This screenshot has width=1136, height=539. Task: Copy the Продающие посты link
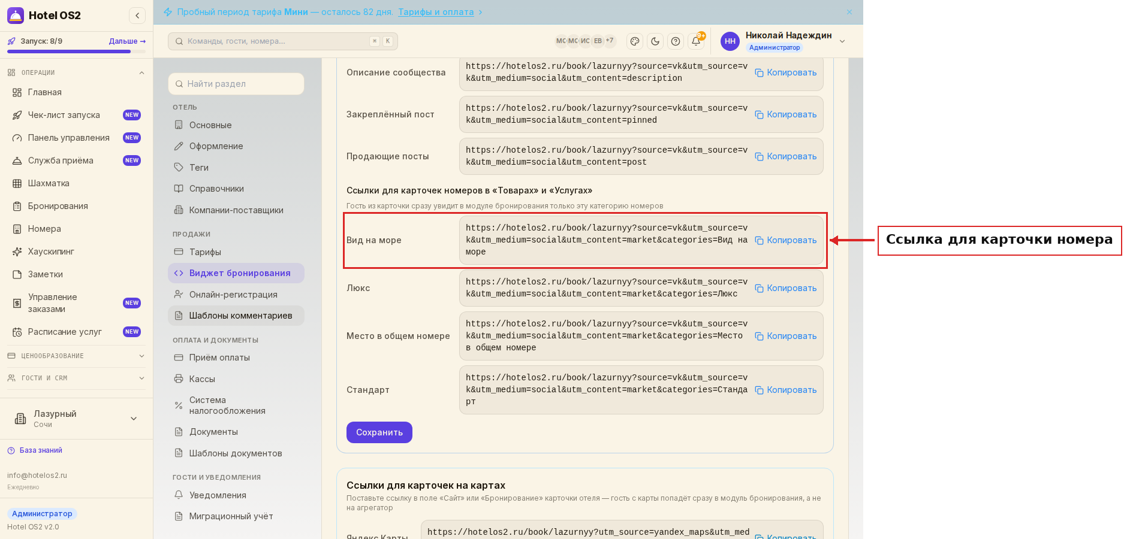point(786,156)
